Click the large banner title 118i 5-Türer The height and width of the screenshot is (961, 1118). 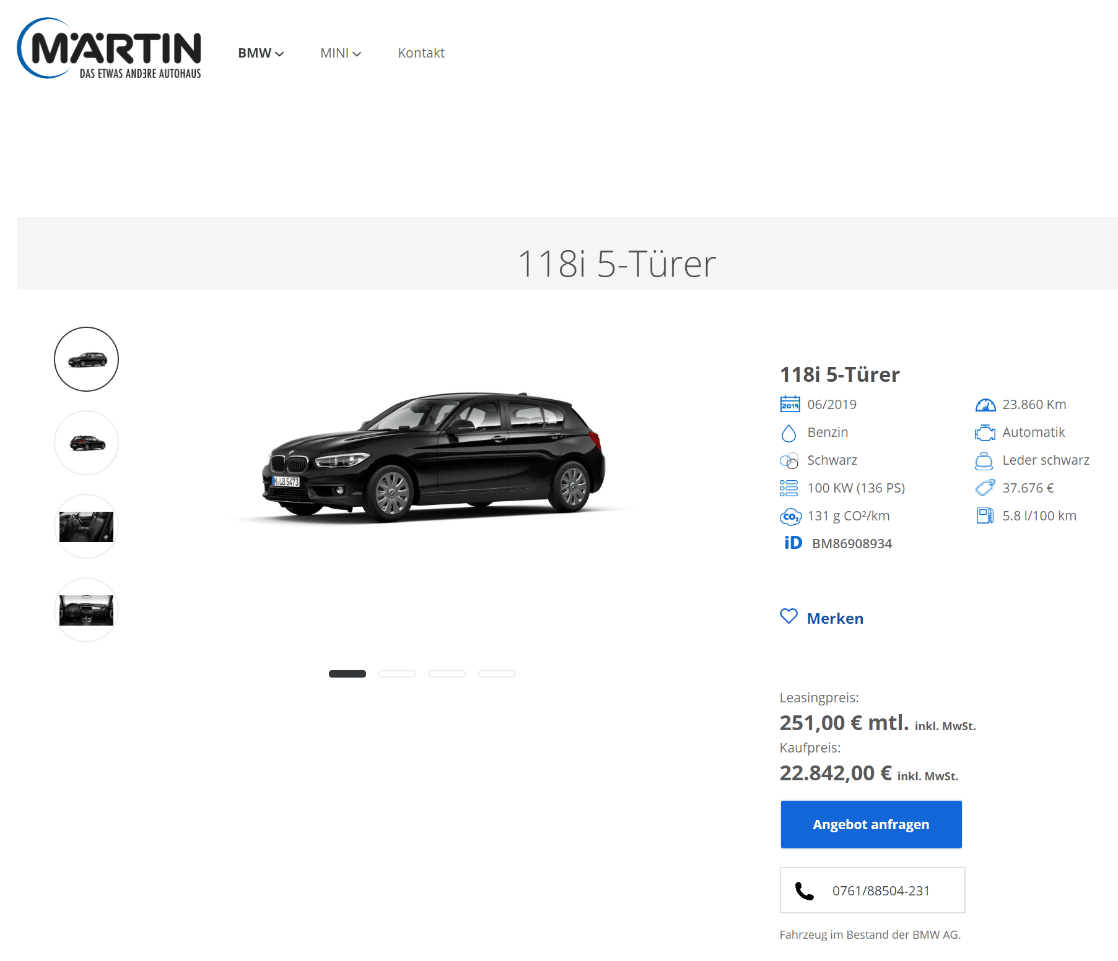click(x=617, y=264)
